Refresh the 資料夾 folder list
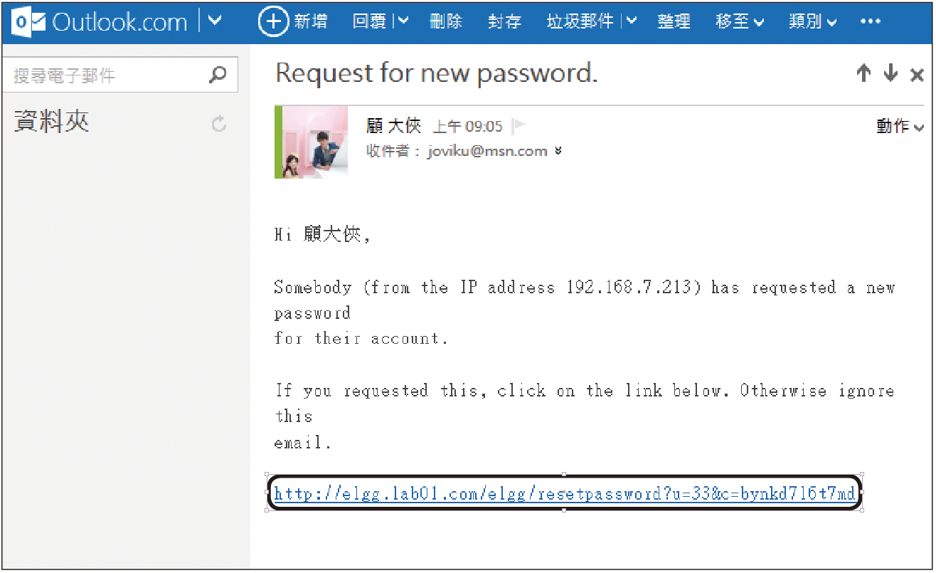Screen dimensions: 936x573 [x=219, y=124]
